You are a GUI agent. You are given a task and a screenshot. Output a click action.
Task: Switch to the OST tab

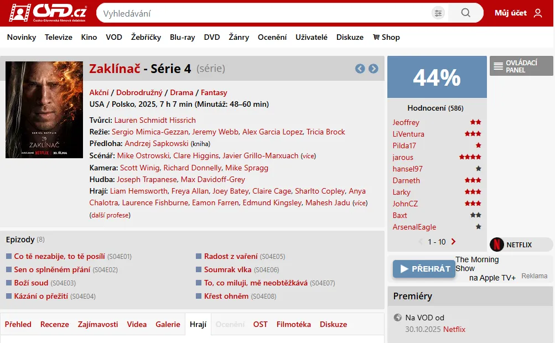[260, 324]
